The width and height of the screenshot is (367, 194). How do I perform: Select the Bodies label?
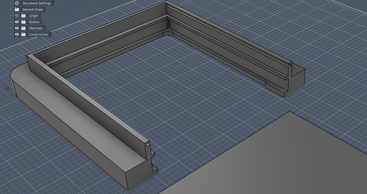click(34, 22)
